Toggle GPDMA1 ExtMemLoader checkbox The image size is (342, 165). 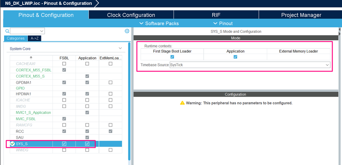pyautogui.click(x=111, y=83)
